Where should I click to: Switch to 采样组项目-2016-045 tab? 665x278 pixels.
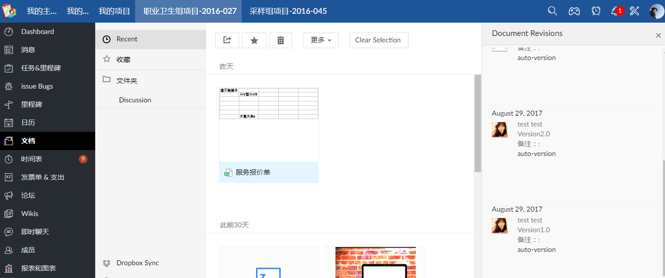(288, 11)
